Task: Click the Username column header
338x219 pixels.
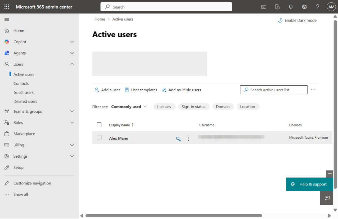Action: [207, 125]
